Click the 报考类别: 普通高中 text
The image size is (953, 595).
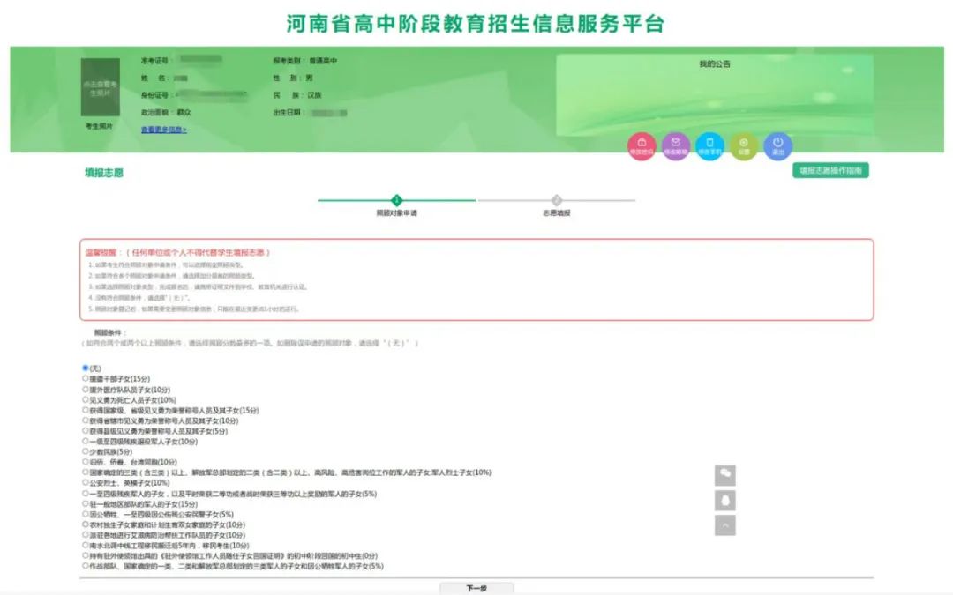pos(305,61)
